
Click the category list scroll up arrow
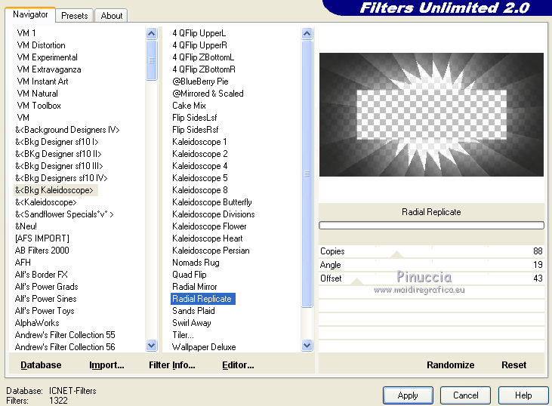[151, 34]
